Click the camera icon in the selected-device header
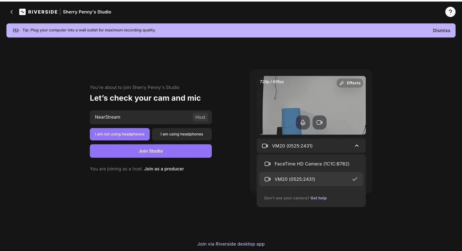The image size is (462, 251). tap(265, 146)
